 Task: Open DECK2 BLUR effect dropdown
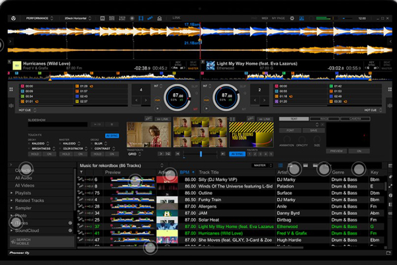tap(100, 143)
